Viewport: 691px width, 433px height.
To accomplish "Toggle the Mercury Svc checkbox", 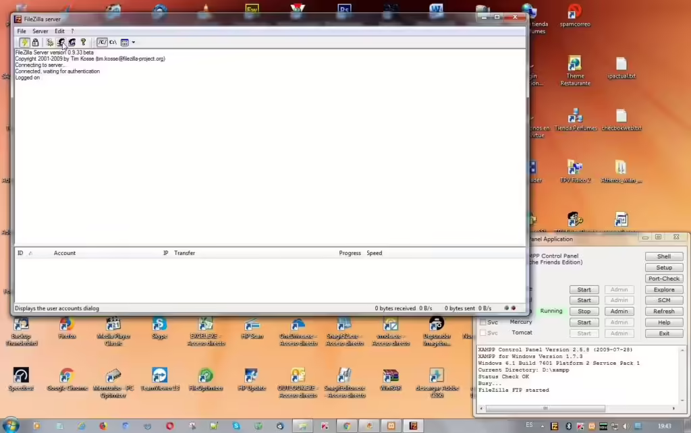I will click(x=483, y=322).
